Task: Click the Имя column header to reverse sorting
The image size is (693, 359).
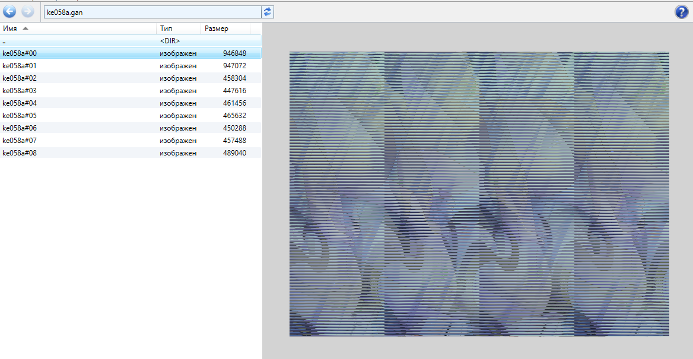Action: [10, 28]
